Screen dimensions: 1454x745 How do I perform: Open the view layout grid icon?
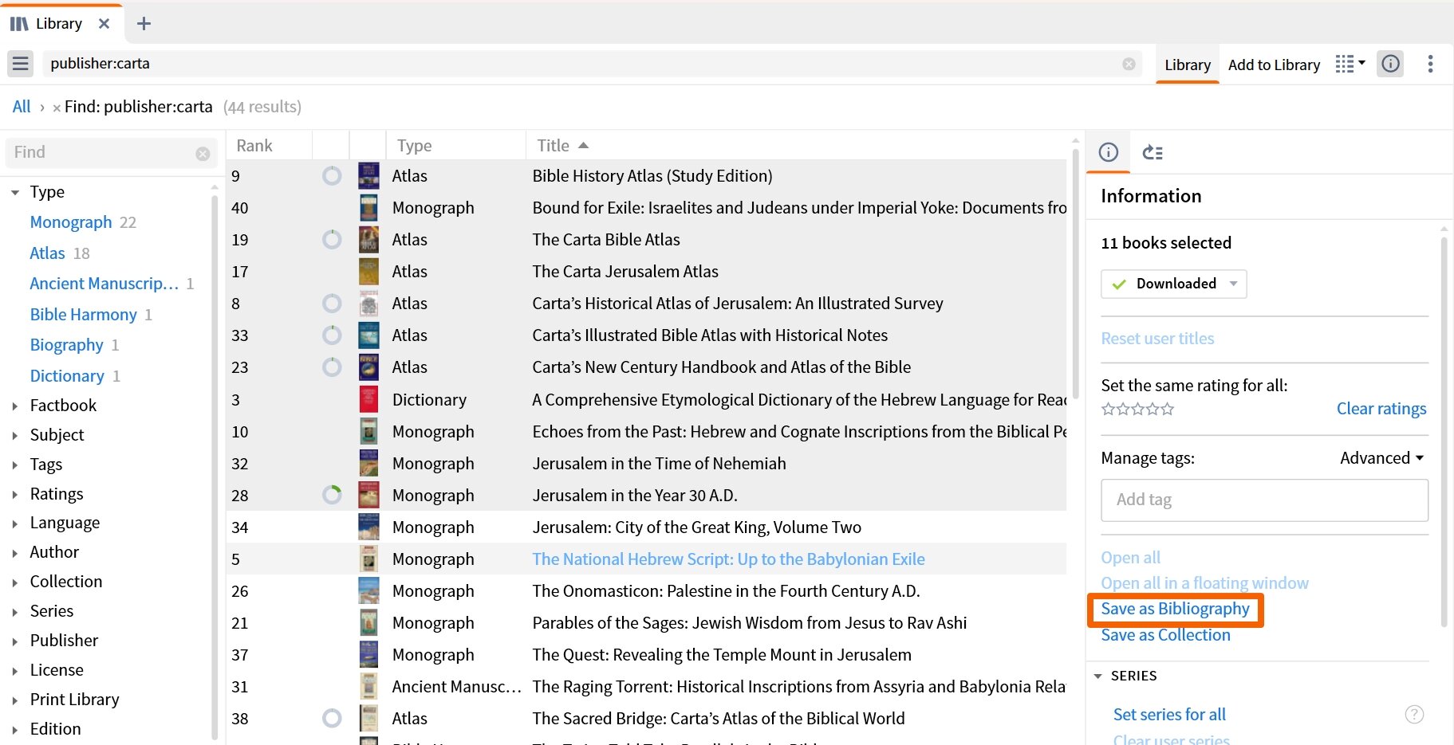point(1350,64)
